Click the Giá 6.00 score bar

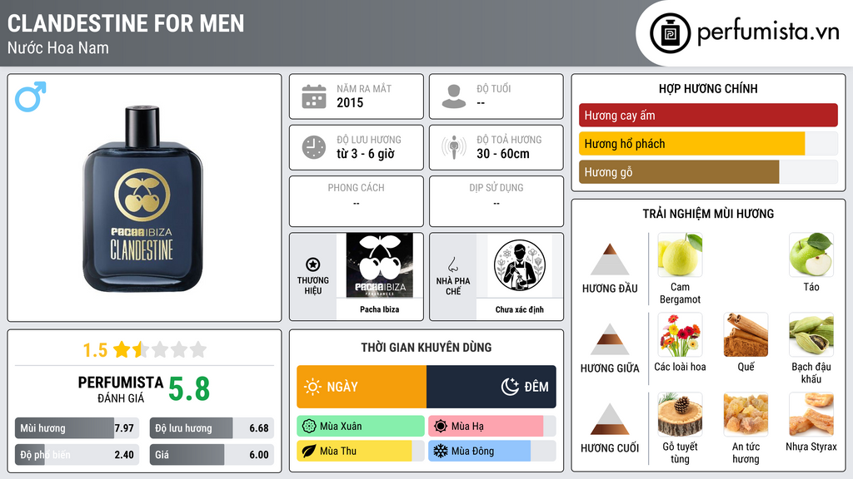click(x=212, y=455)
